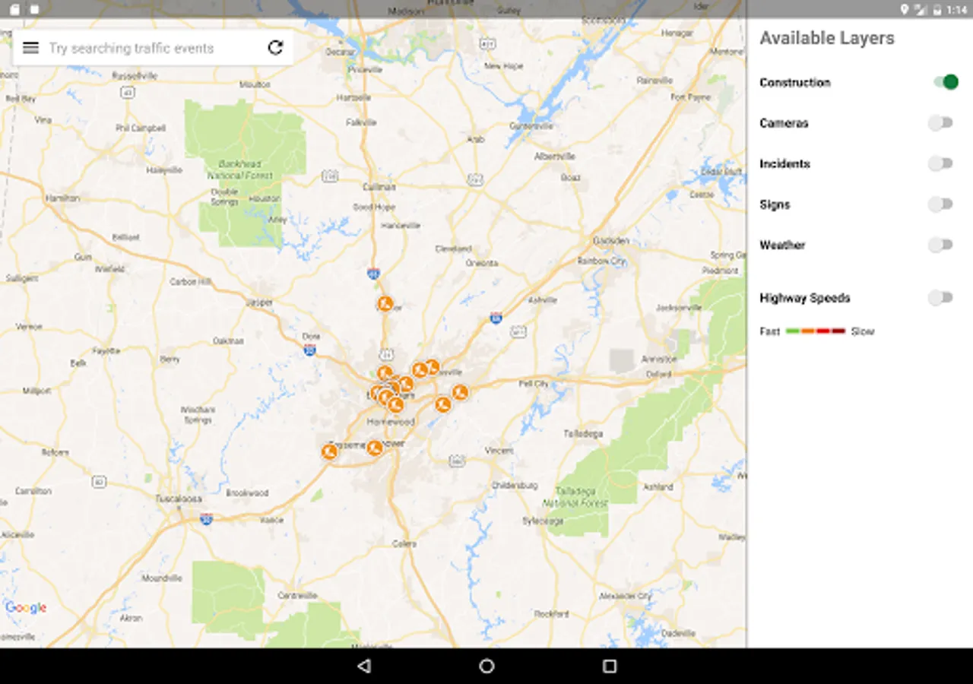Open the hamburger menu in search bar
Viewport: 973px width, 684px height.
pos(30,48)
